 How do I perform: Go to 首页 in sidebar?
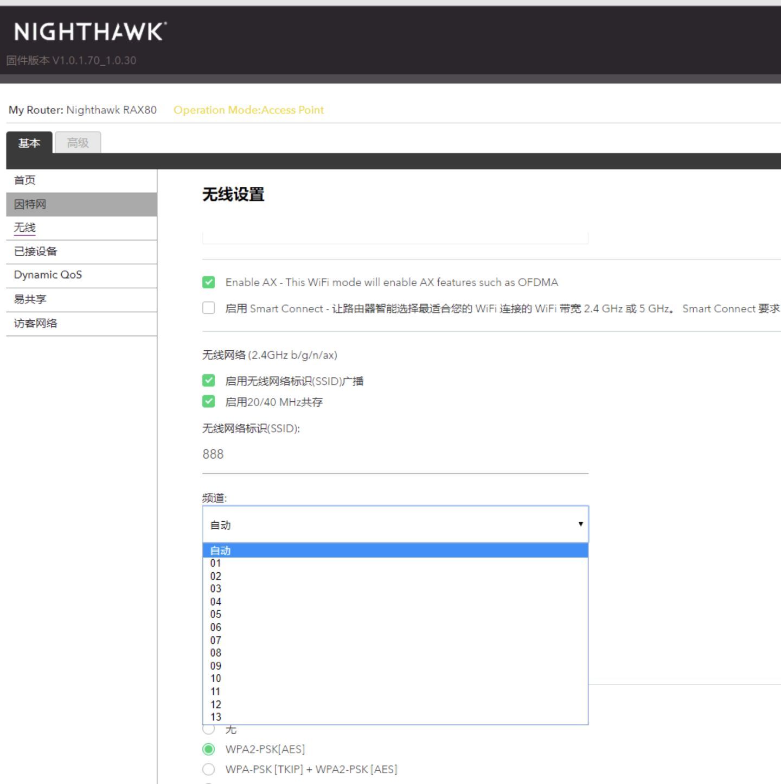[81, 180]
